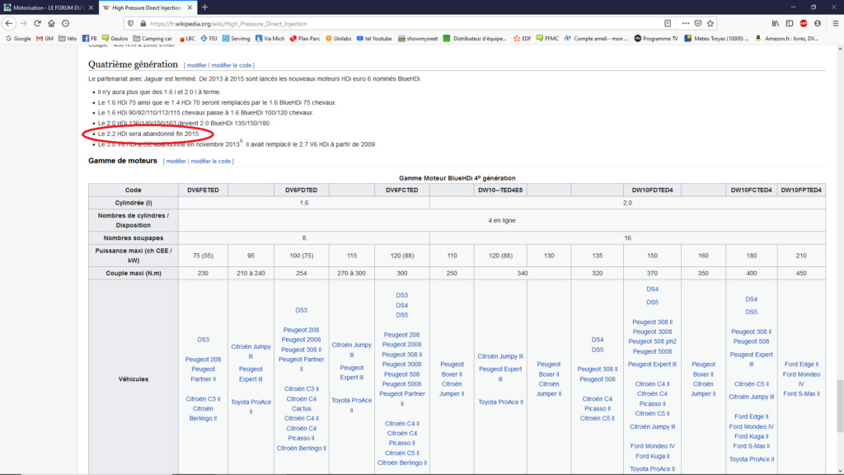The width and height of the screenshot is (844, 475).
Task: Reload the Wikipedia page
Action: [x=37, y=24]
